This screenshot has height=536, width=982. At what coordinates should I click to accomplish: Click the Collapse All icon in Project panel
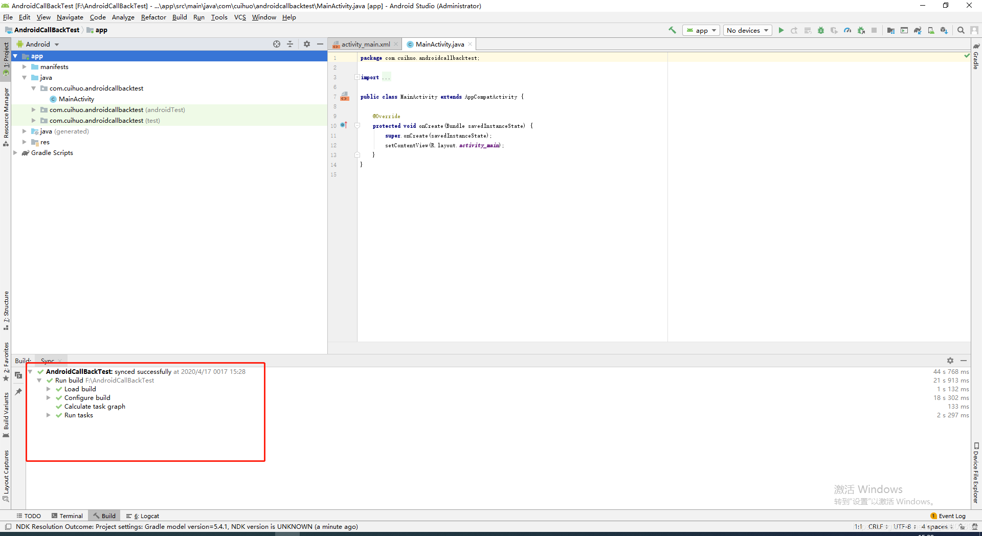coord(290,44)
